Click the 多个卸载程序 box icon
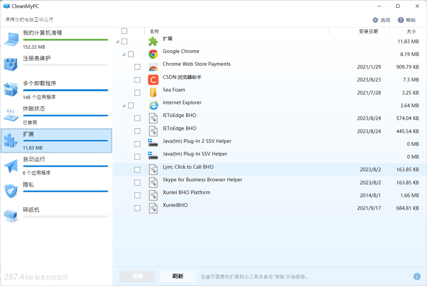 tap(11, 89)
